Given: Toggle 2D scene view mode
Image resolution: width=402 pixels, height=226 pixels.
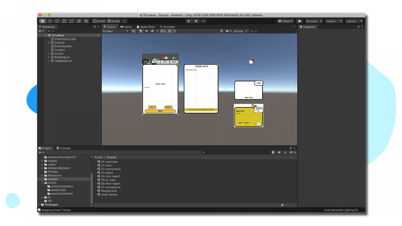Looking at the screenshot, I should [x=133, y=31].
